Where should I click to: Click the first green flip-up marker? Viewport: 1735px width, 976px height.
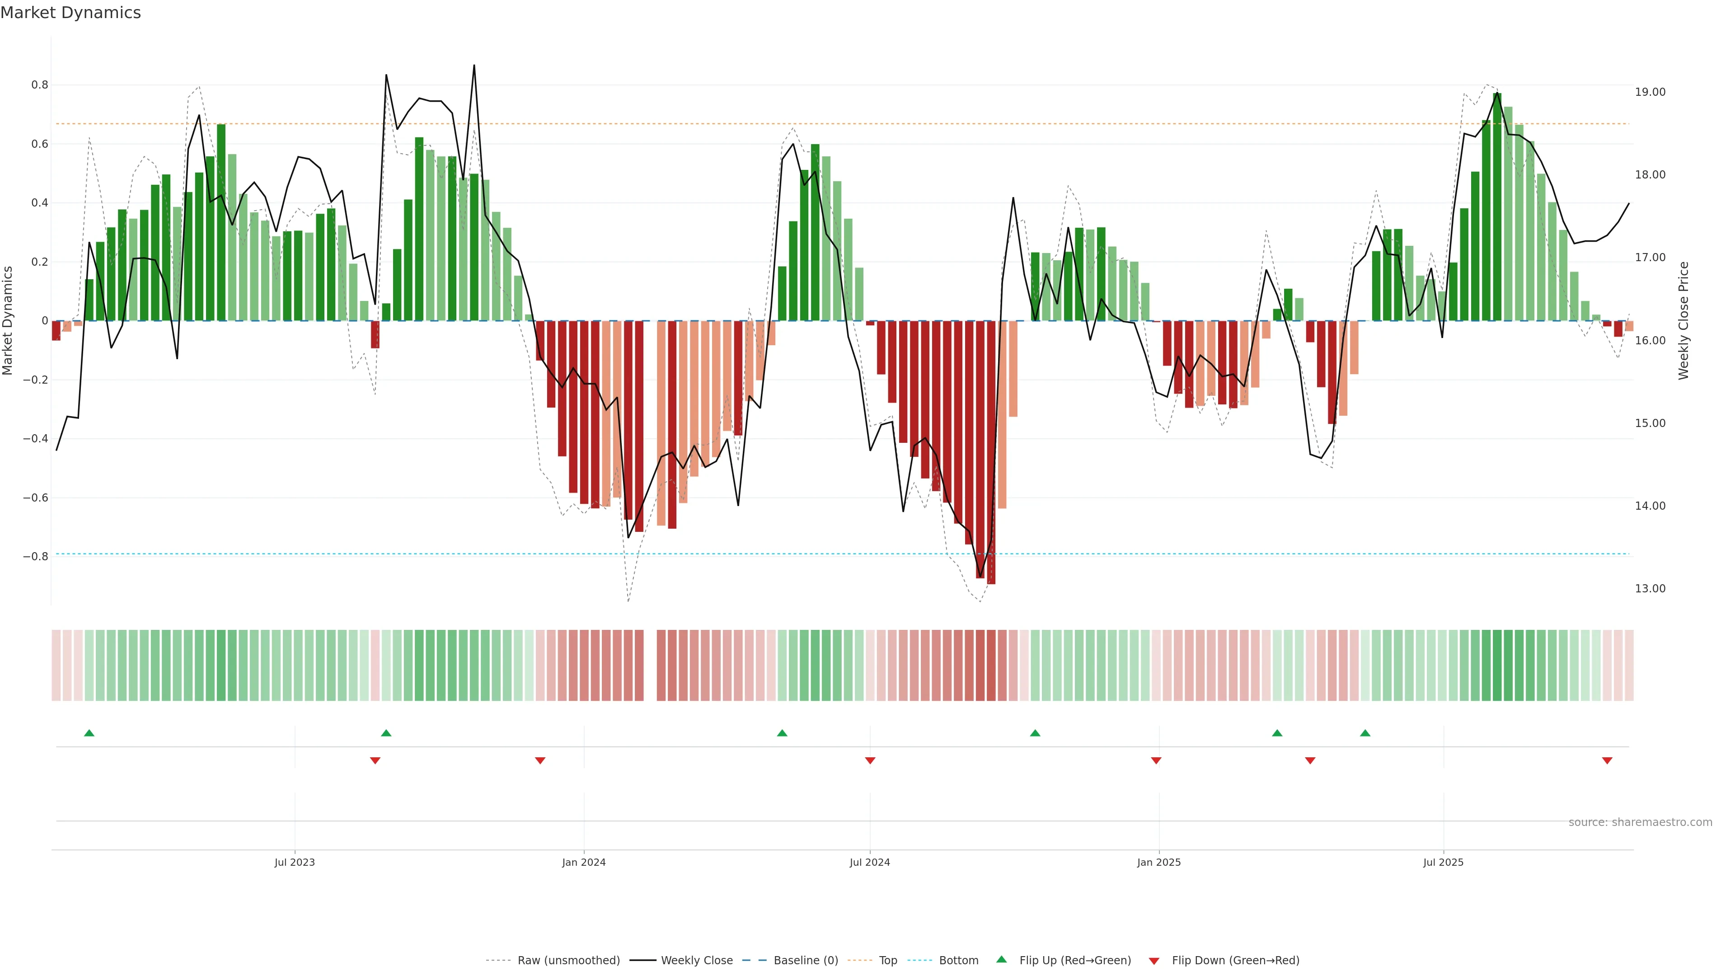coord(89,733)
